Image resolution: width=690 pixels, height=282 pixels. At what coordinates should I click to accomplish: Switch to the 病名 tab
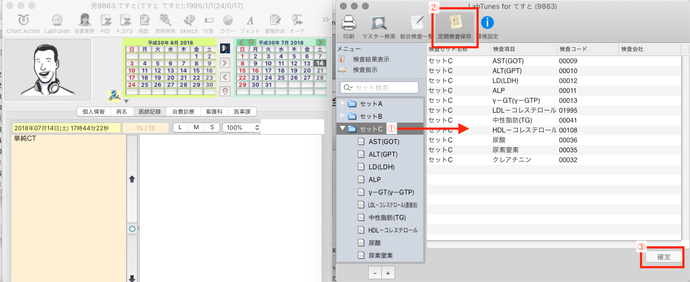122,112
